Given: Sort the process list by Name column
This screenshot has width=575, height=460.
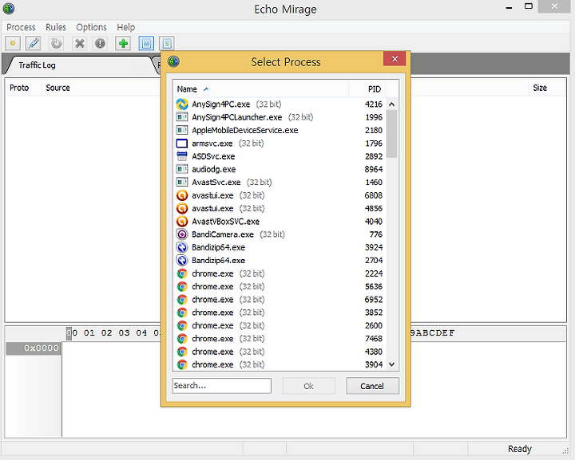Looking at the screenshot, I should pos(260,89).
